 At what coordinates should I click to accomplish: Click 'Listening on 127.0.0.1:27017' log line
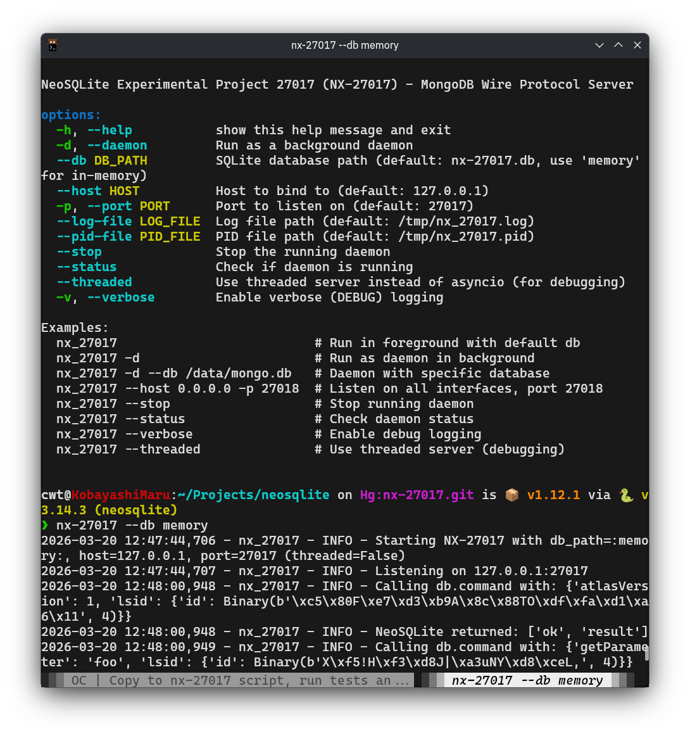(x=481, y=571)
